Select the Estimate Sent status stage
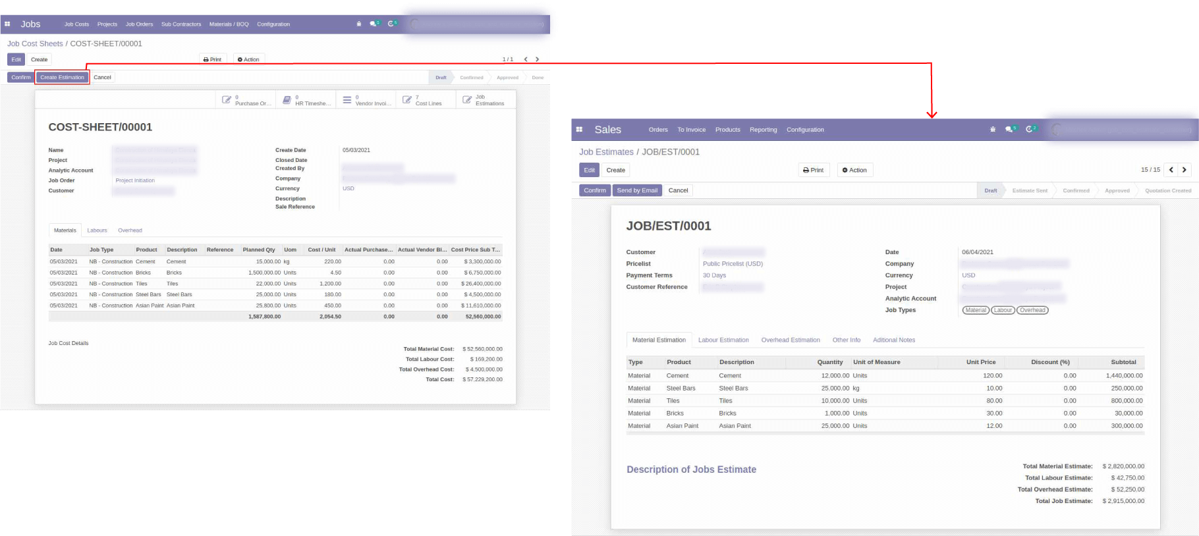The image size is (1199, 536). pyautogui.click(x=1030, y=190)
